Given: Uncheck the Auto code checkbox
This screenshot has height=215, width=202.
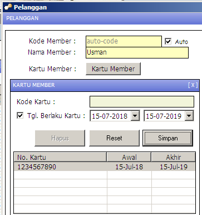Looking at the screenshot, I should pos(168,41).
